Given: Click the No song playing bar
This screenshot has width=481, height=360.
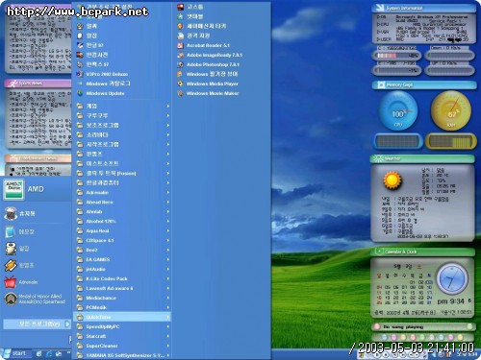Looking at the screenshot, I should [422, 326].
